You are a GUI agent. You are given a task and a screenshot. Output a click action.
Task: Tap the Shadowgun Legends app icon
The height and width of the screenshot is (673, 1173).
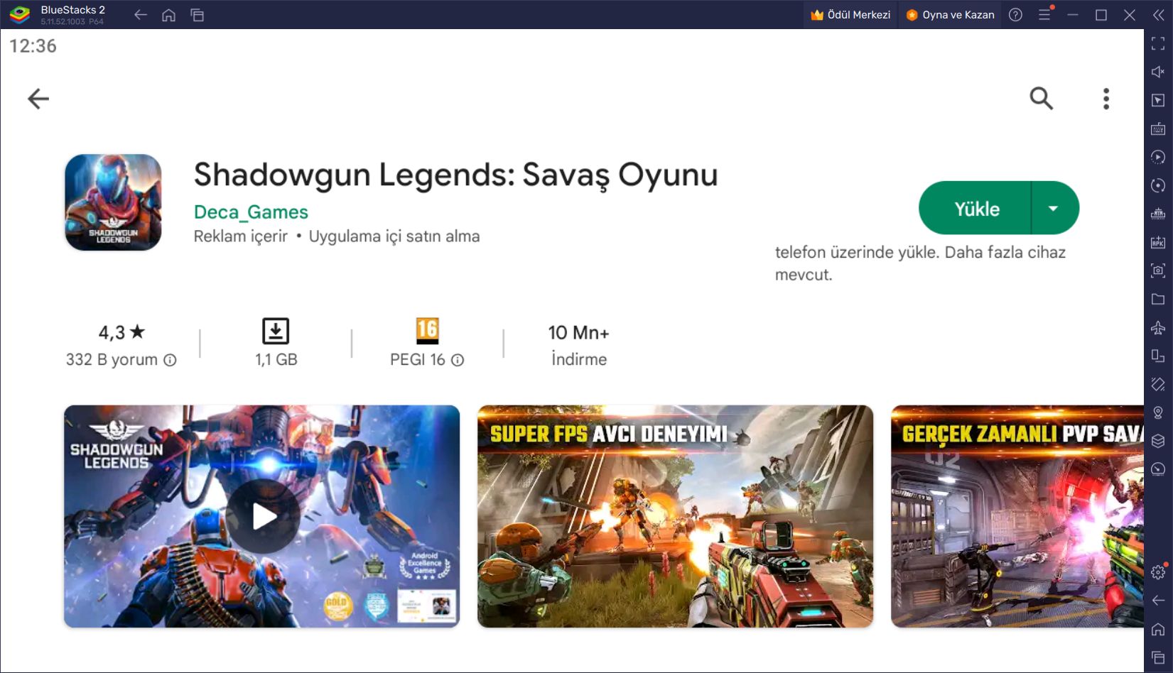click(x=113, y=202)
